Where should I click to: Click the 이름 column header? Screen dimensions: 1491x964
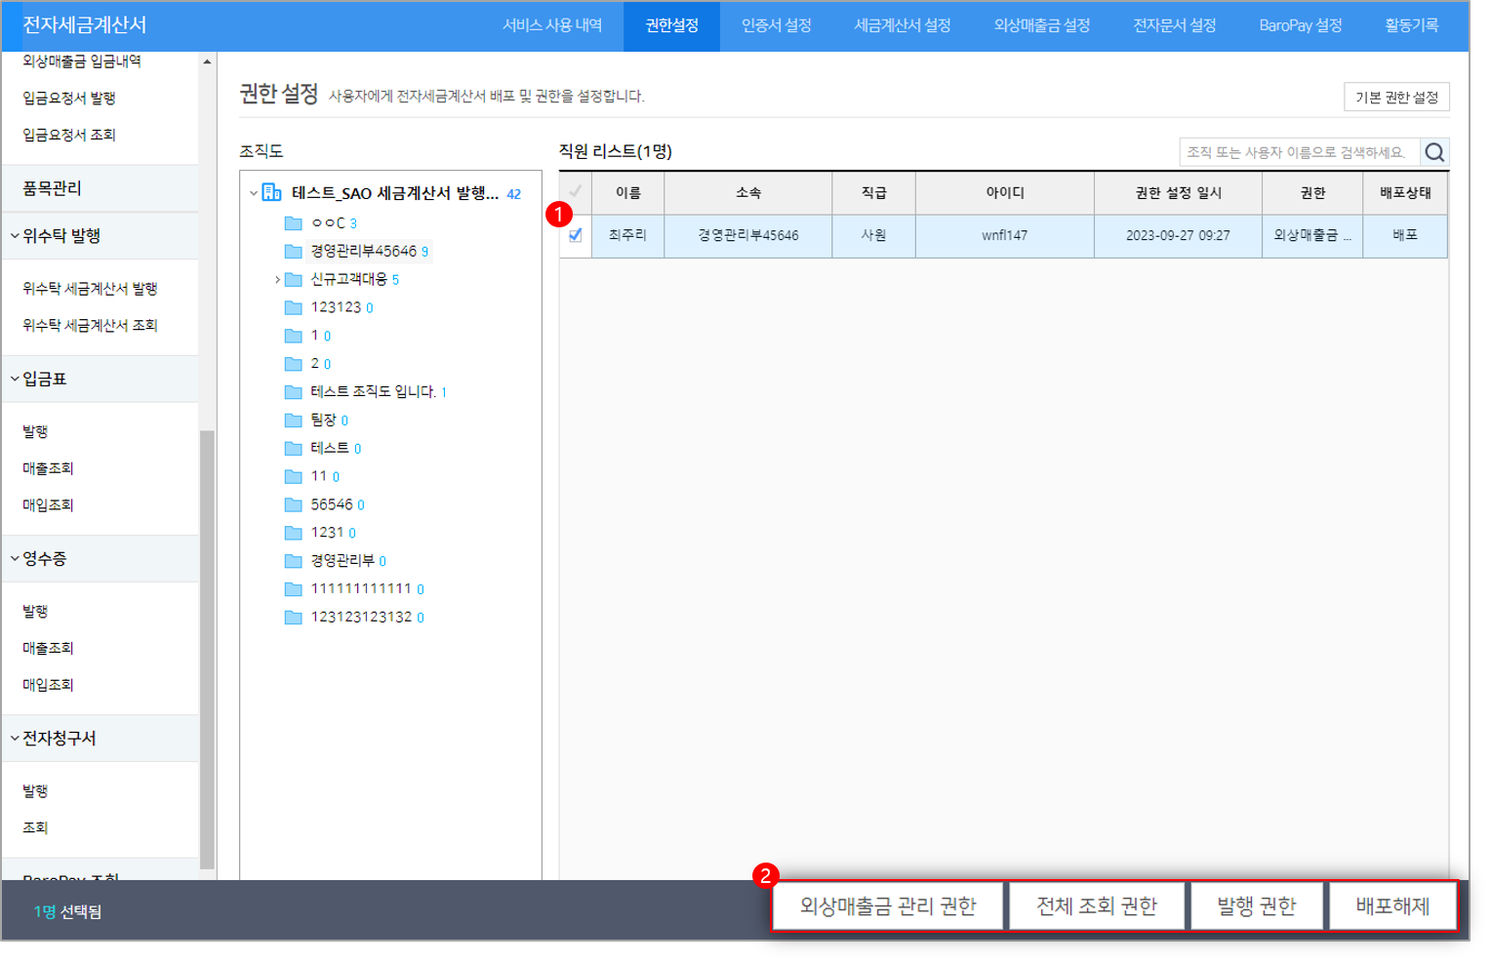(x=628, y=193)
